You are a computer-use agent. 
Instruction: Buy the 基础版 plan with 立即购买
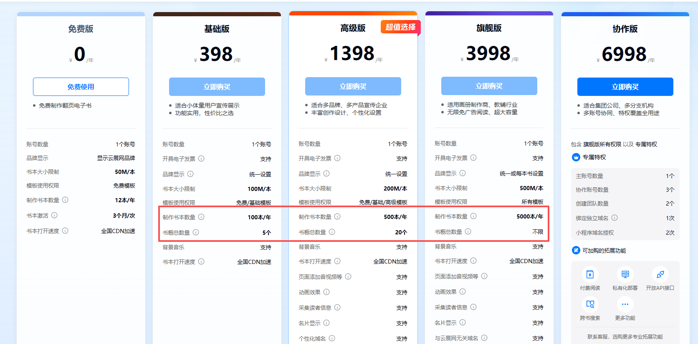coord(217,87)
